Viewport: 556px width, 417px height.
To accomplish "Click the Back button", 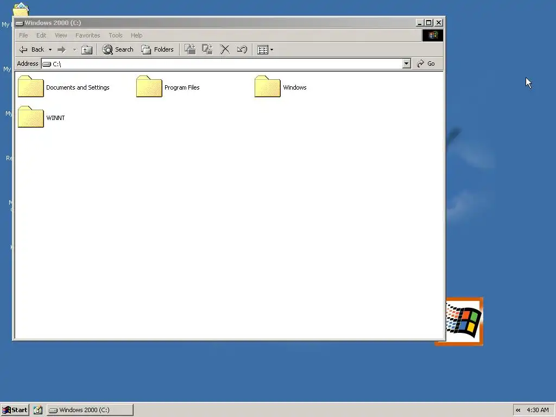I will [32, 49].
